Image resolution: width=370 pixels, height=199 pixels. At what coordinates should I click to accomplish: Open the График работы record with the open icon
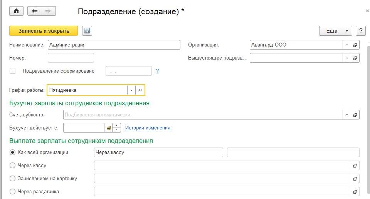point(140,90)
